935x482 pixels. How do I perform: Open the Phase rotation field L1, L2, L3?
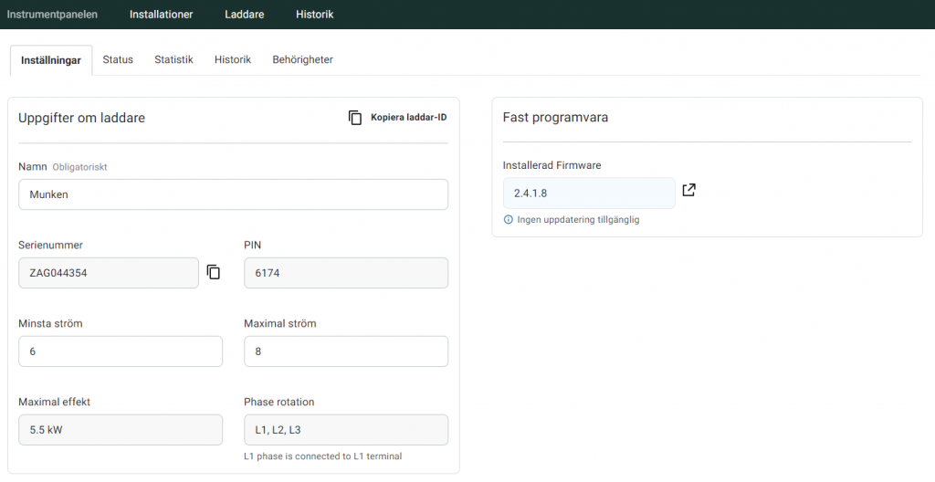coord(346,430)
